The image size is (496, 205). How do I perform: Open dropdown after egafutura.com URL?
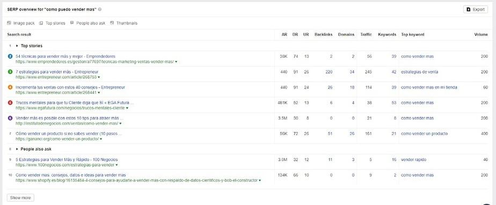click(127, 108)
